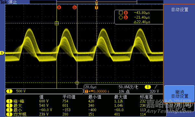195x117 pixels.
Task: Click the date and time display
Action: 180,107
